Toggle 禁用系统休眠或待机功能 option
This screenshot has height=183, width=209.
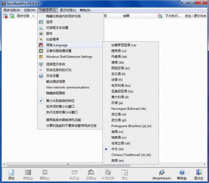pyautogui.click(x=70, y=120)
